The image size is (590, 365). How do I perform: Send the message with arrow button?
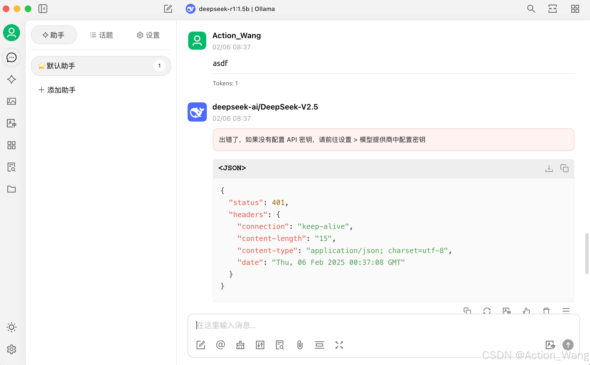click(568, 345)
